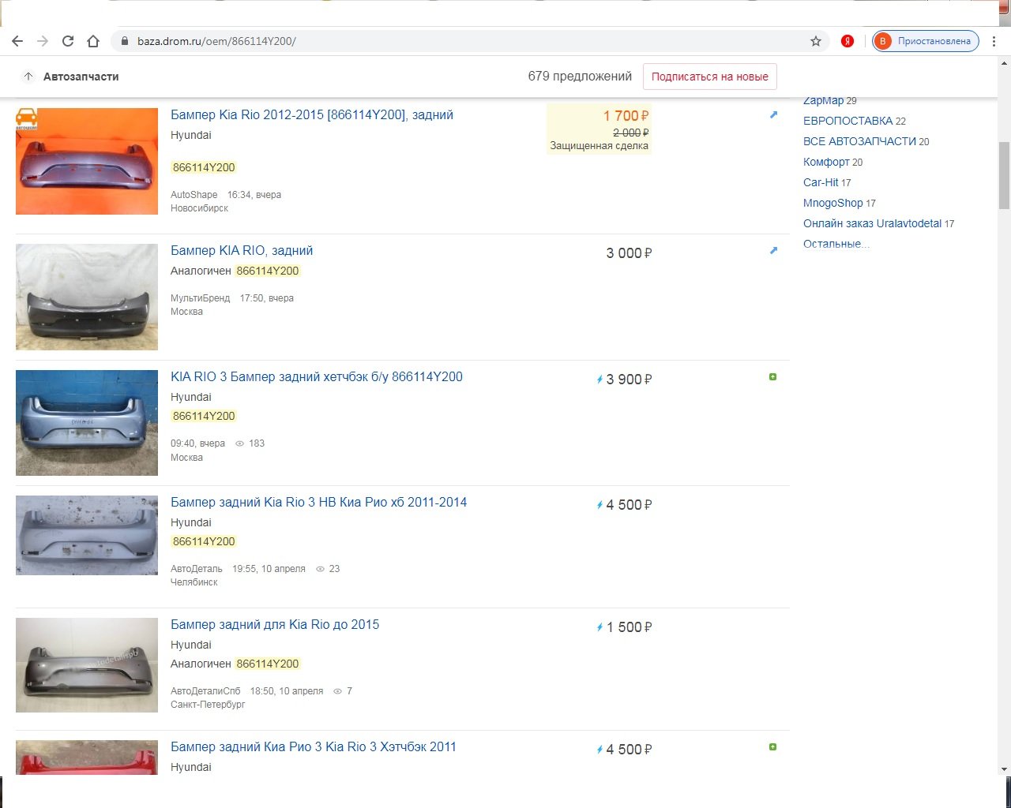Click the views eye icon next to 7

(x=337, y=691)
